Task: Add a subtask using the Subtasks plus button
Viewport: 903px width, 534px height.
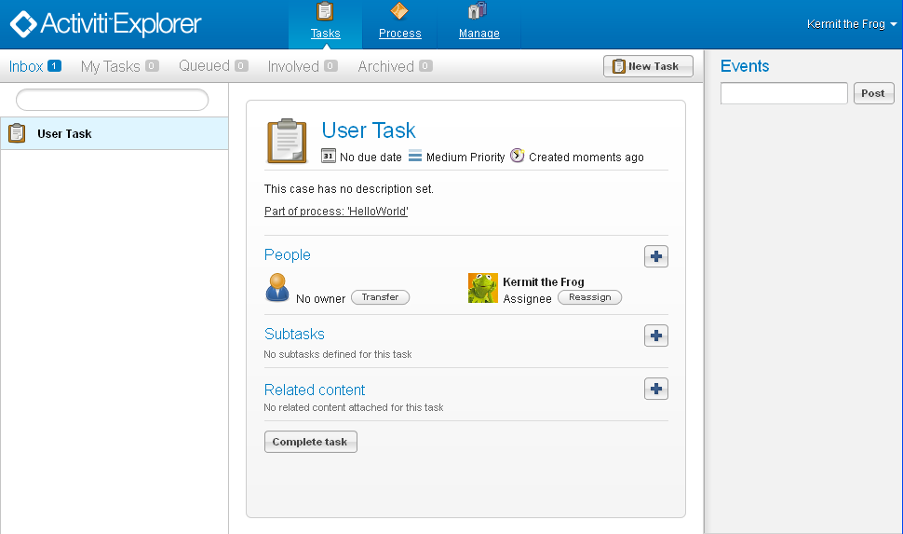Action: 656,335
